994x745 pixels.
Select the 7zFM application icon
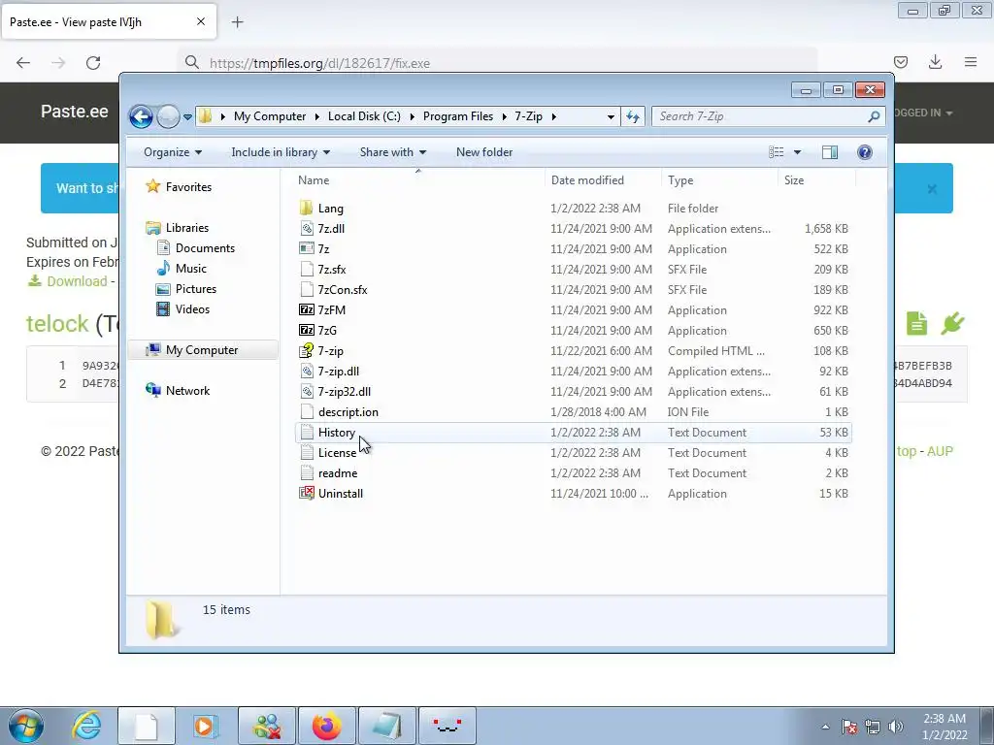click(x=306, y=309)
